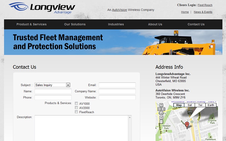The width and height of the screenshot is (226, 141).
Task: Click the fleet management banner image
Action: (x=113, y=42)
